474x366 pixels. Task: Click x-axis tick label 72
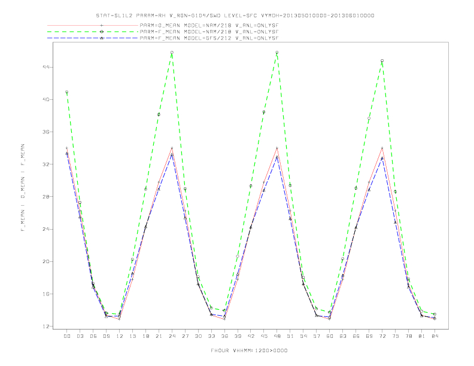click(x=382, y=336)
